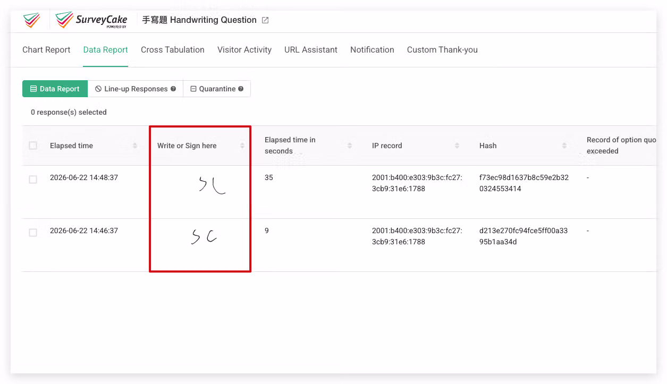
Task: Sort by Write or Sign here column arrows
Action: point(242,146)
